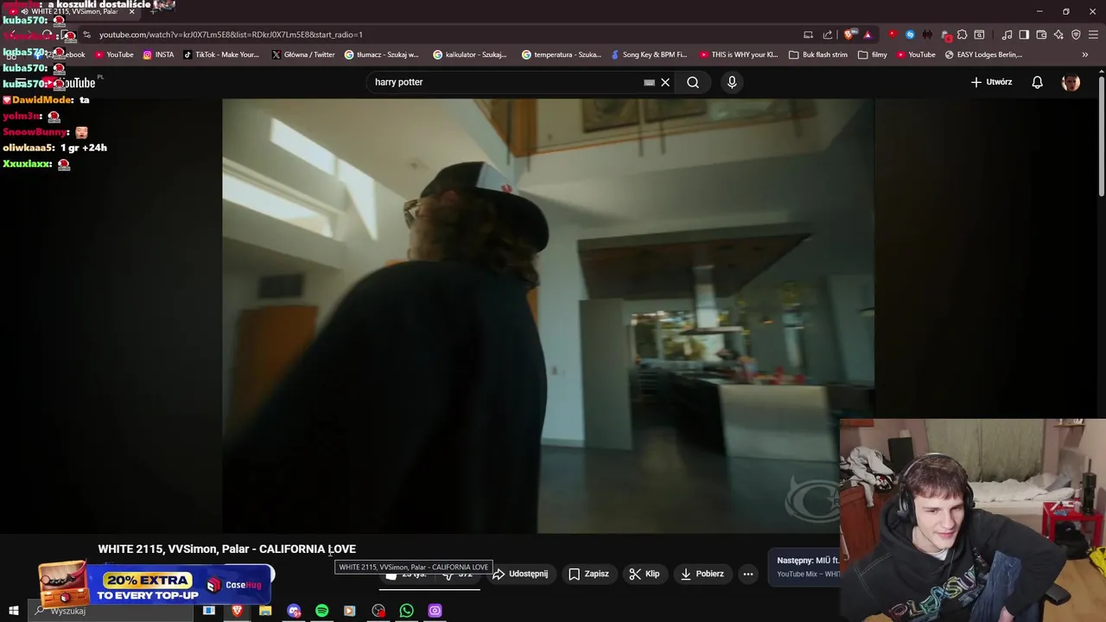Open the Brave Wallet icon

(x=1041, y=35)
